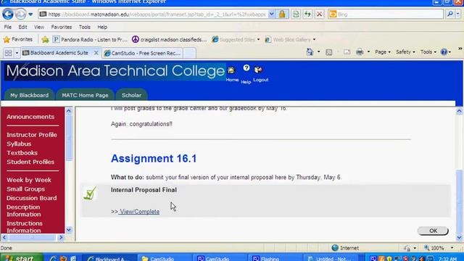Open the File menu
The image size is (464, 261).
(8, 27)
